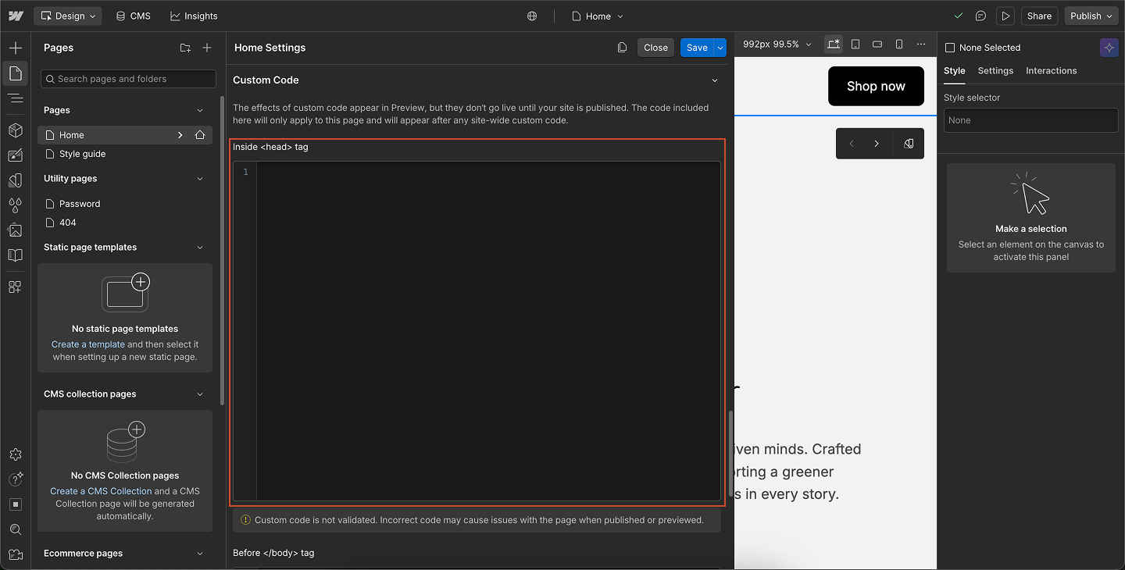Switch to the Insights tab

click(194, 16)
